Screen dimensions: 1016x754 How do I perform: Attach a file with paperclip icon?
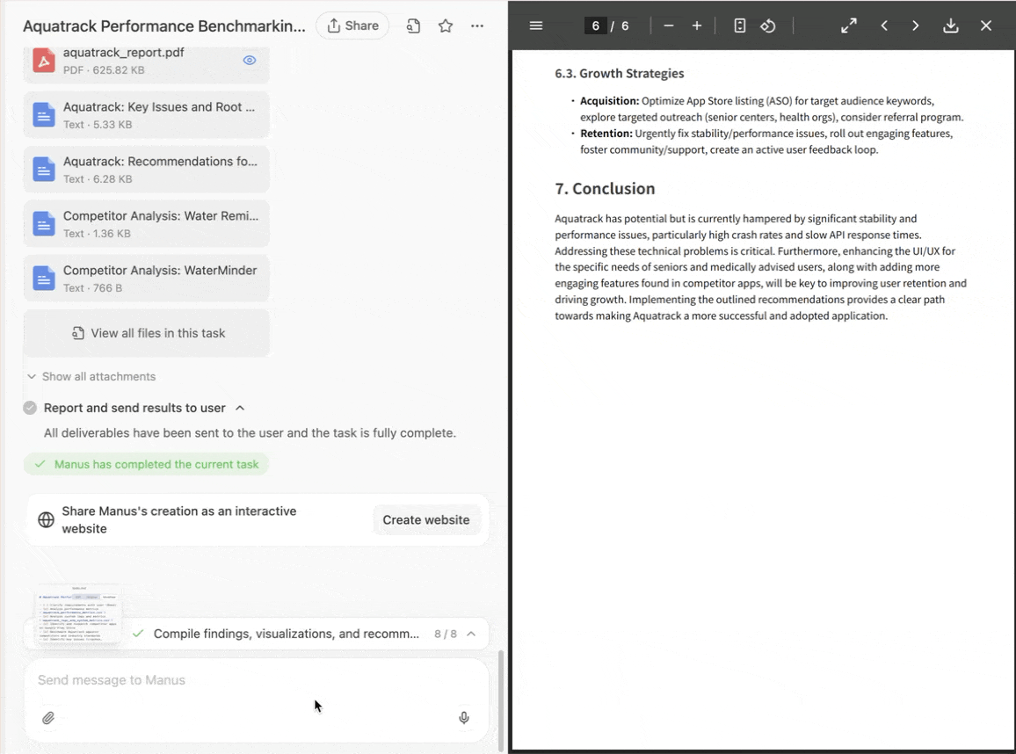pyautogui.click(x=48, y=718)
